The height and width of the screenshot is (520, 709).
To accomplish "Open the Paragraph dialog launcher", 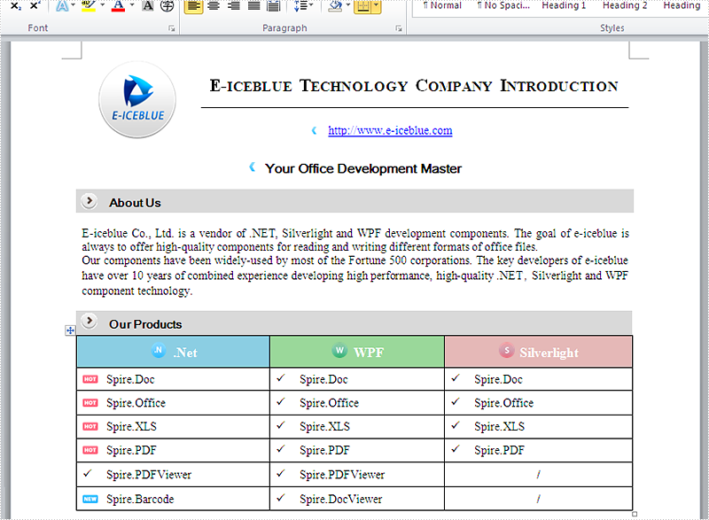I will [399, 28].
